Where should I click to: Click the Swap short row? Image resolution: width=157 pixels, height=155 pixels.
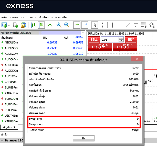pyautogui.click(x=84, y=124)
